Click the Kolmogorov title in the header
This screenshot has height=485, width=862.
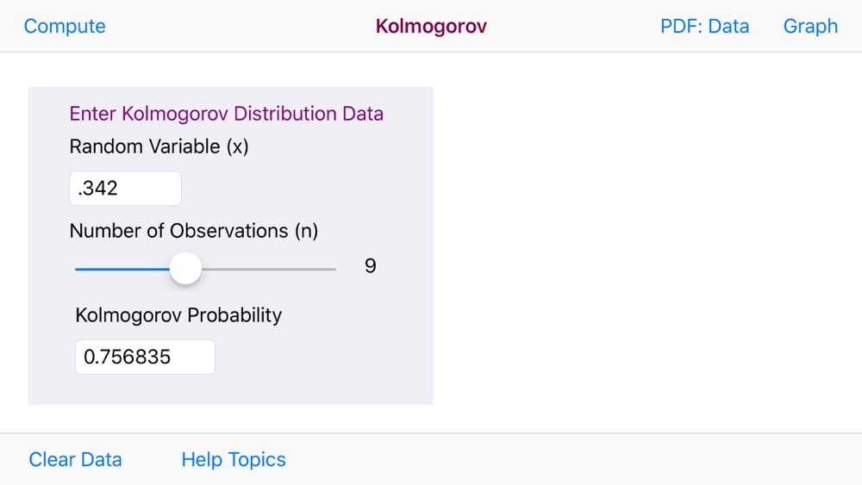[431, 27]
